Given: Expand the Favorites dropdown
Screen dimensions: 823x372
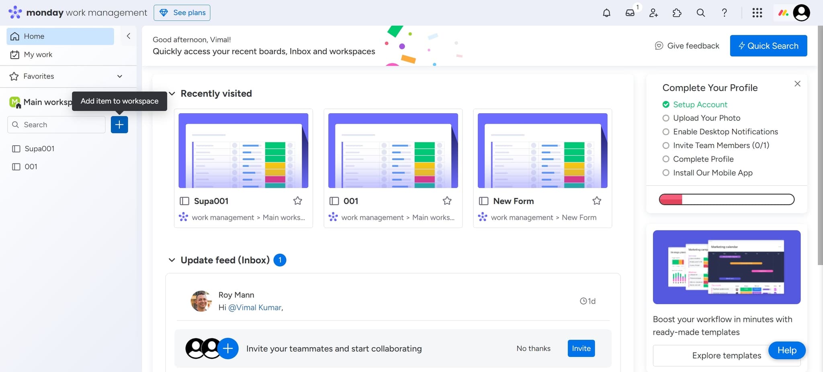Looking at the screenshot, I should click(x=119, y=76).
